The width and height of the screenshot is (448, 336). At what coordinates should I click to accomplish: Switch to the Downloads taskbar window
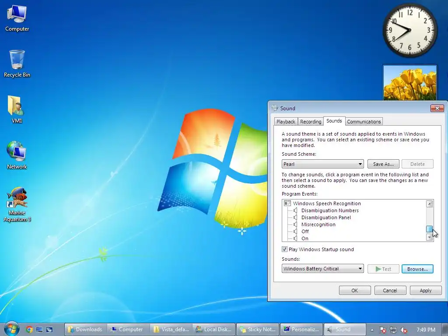pos(86,329)
